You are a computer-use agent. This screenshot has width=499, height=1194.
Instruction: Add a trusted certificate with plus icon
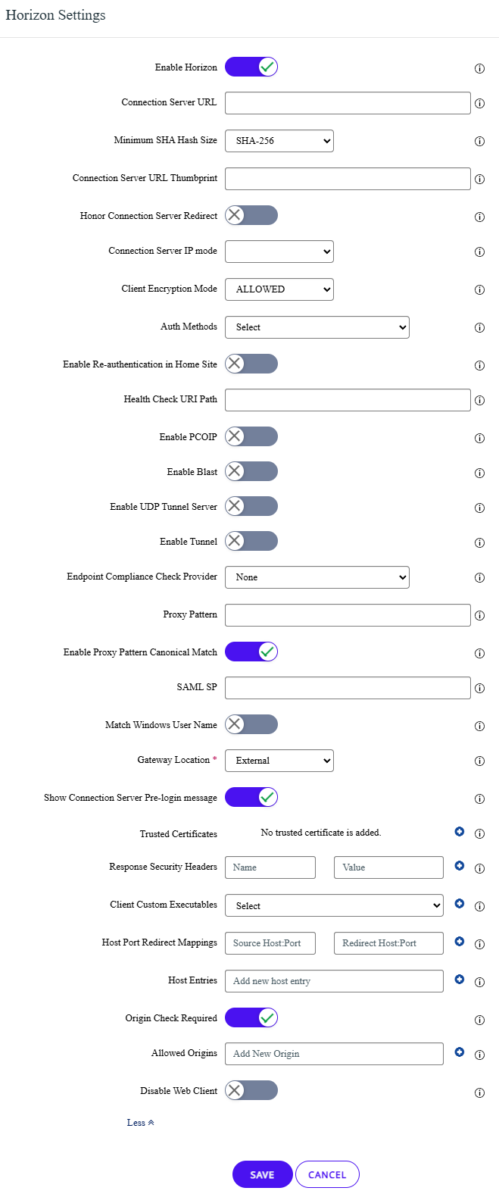pyautogui.click(x=460, y=832)
